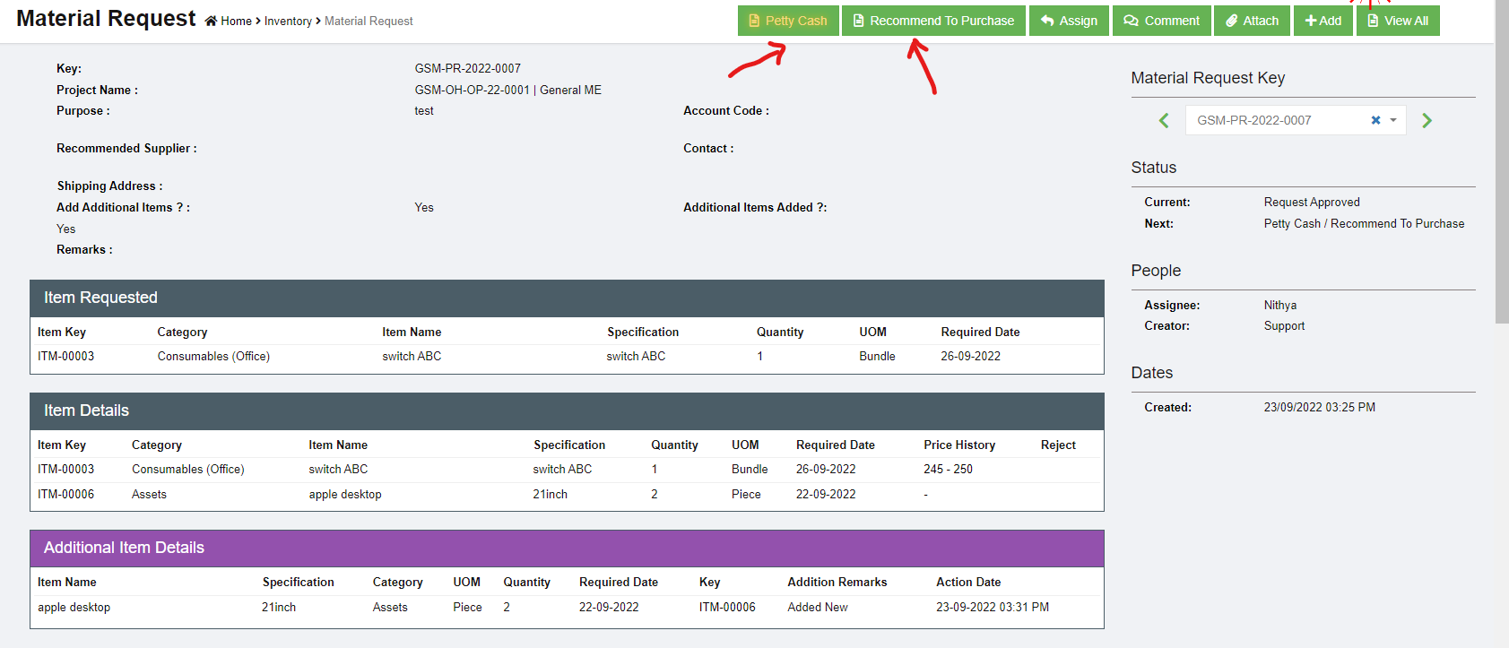Click the Item Requested section header
The image size is (1509, 648).
[567, 298]
